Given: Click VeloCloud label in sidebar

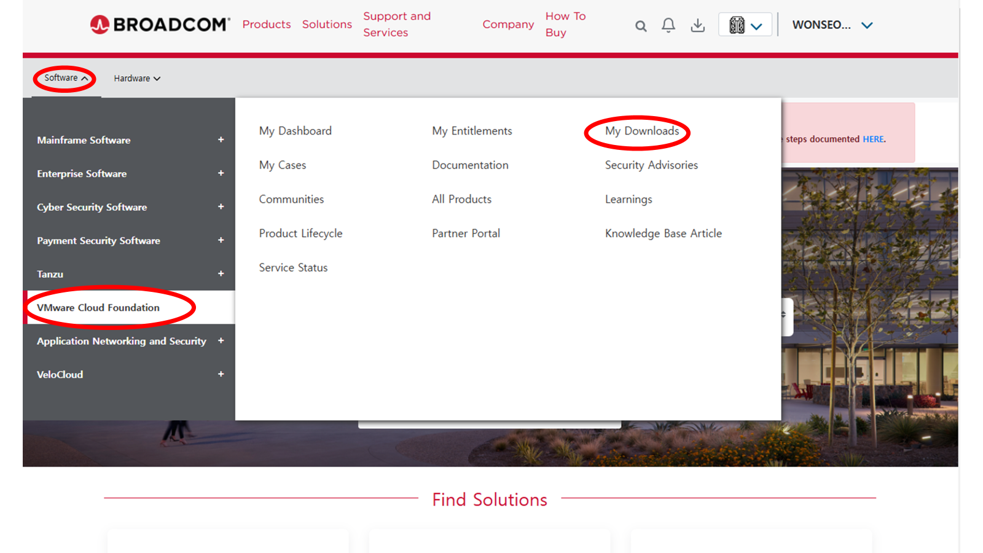Looking at the screenshot, I should tap(60, 374).
